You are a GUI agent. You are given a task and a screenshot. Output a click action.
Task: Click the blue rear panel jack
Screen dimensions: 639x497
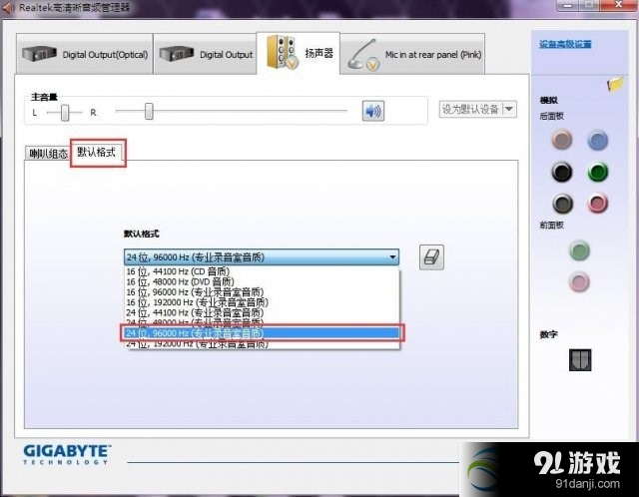tap(598, 140)
